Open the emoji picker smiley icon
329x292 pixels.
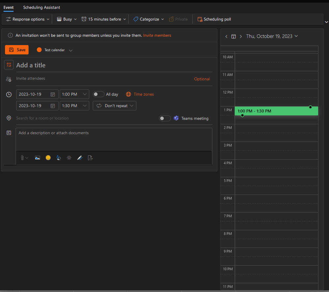pos(48,158)
